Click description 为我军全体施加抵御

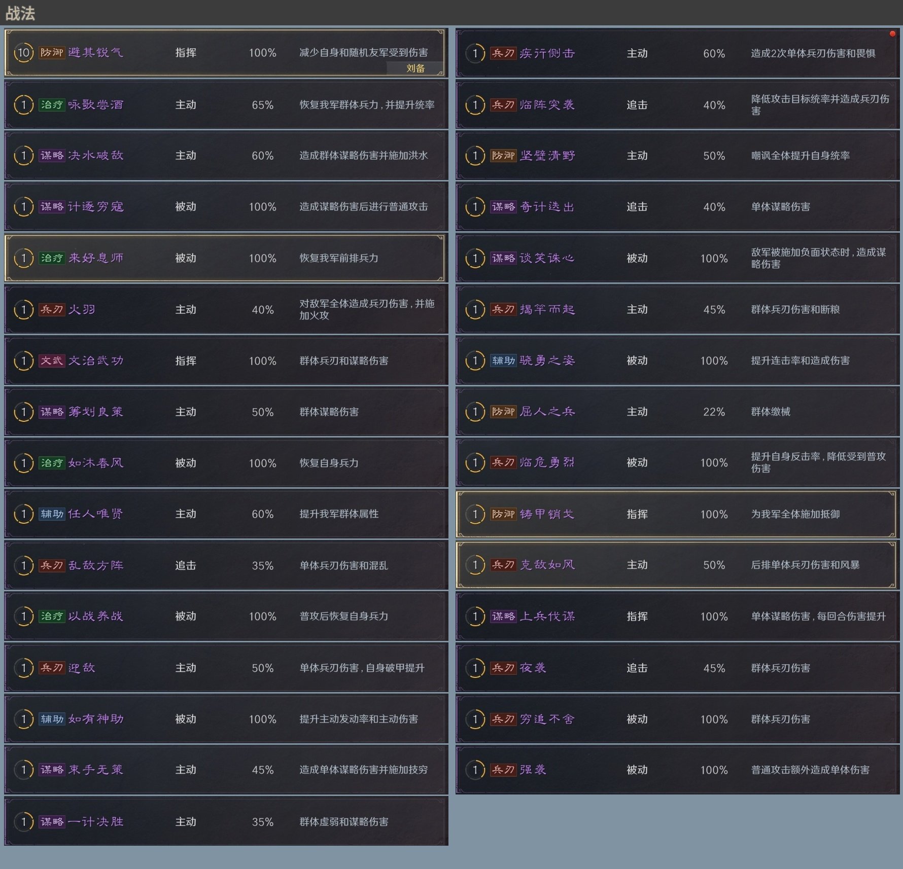click(x=795, y=515)
